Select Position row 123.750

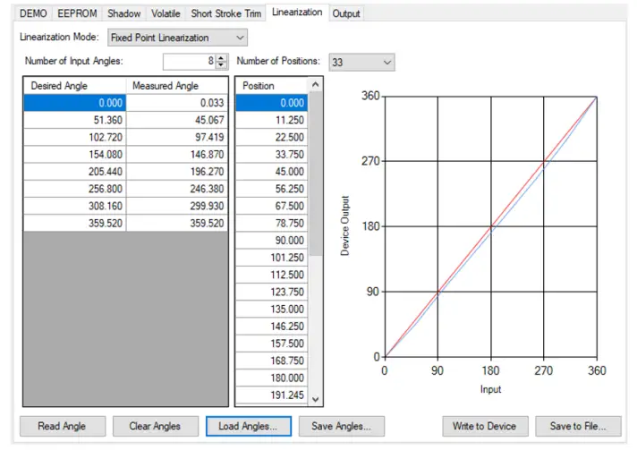pyautogui.click(x=272, y=292)
